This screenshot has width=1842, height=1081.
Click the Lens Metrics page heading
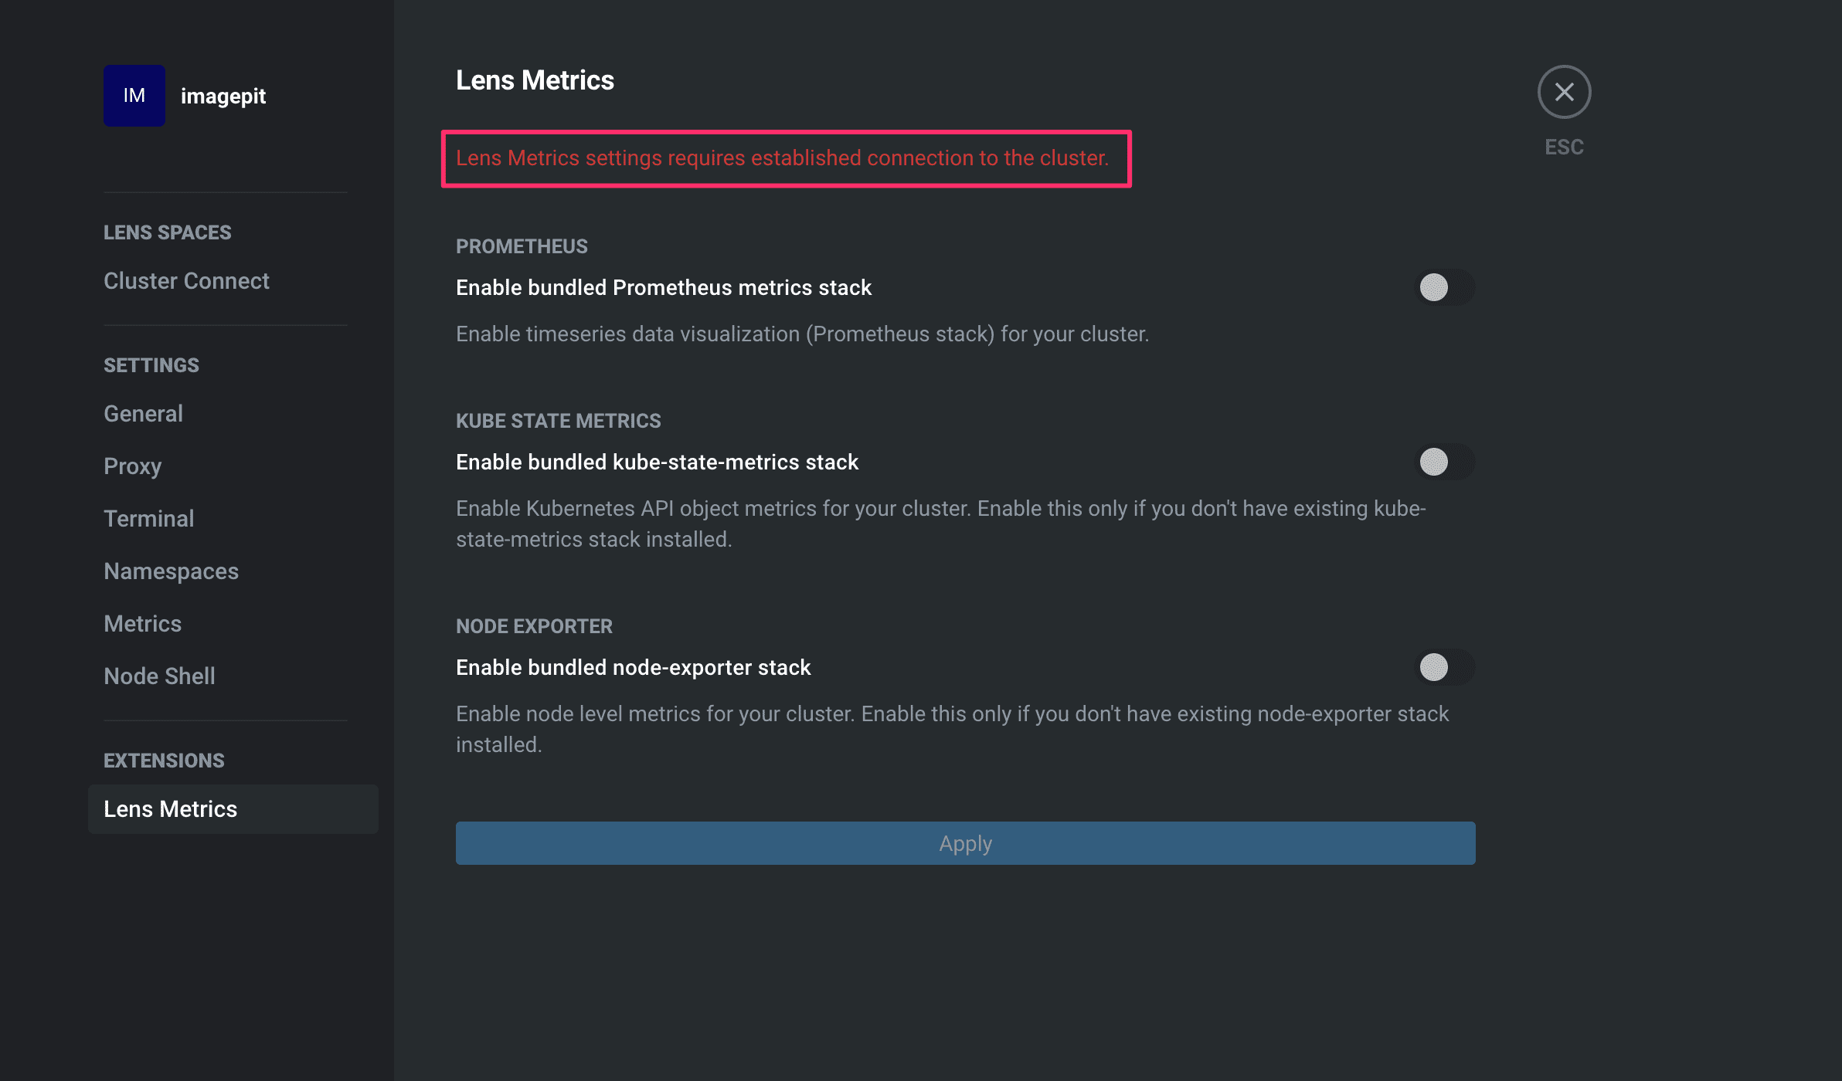coord(535,80)
